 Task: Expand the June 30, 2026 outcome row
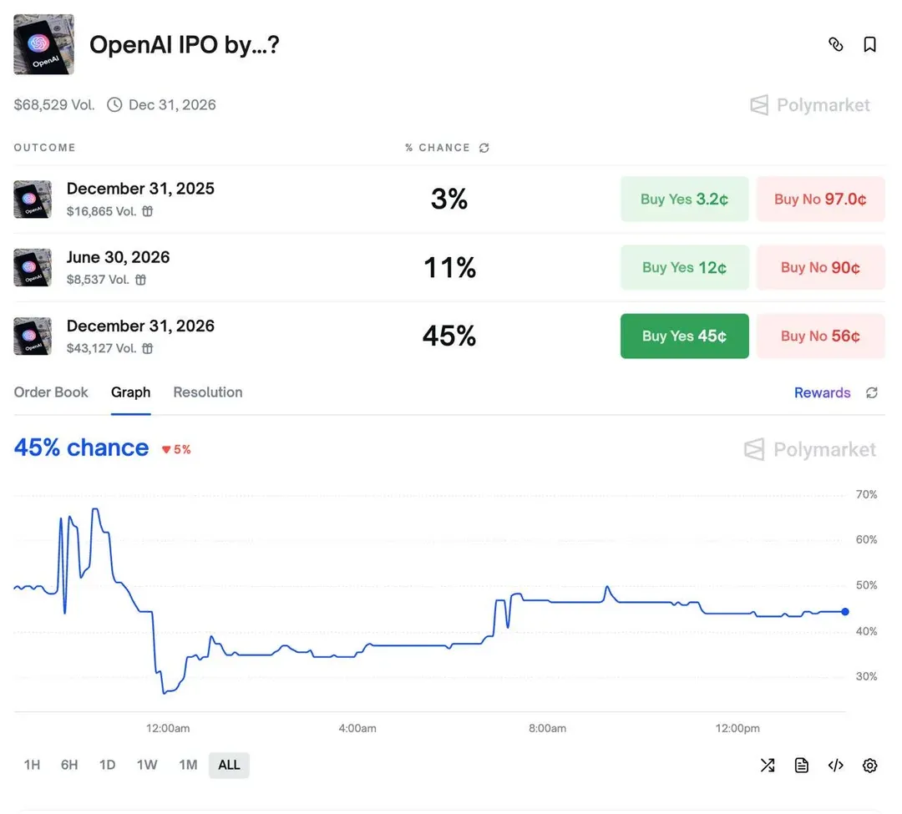(x=118, y=257)
